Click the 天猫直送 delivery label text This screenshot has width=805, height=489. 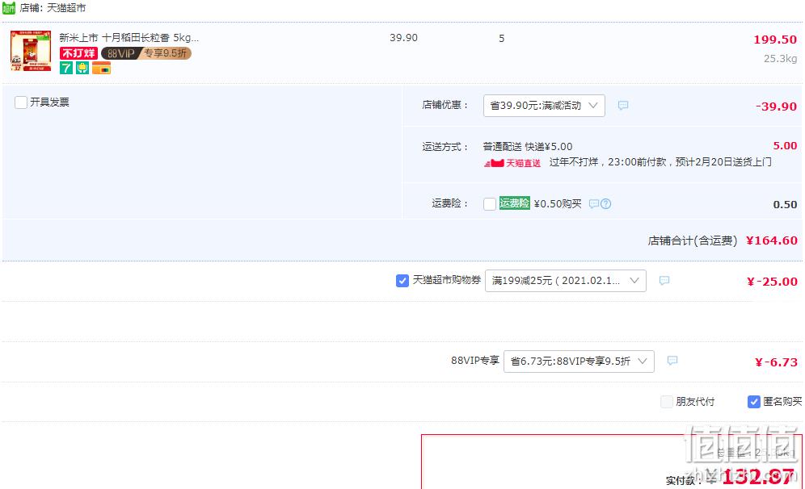[x=523, y=163]
